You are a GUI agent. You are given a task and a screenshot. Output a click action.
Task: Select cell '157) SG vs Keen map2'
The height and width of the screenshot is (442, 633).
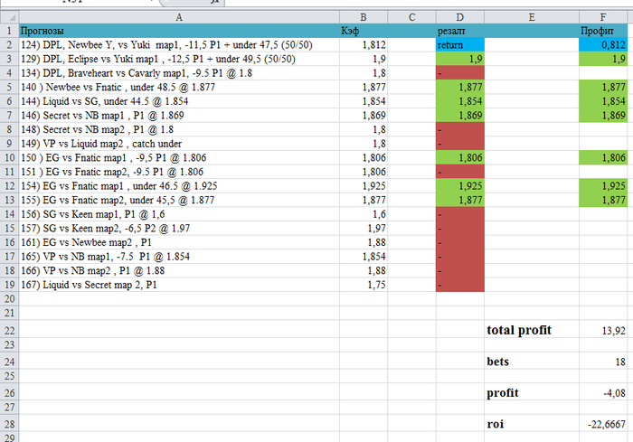[x=179, y=229]
